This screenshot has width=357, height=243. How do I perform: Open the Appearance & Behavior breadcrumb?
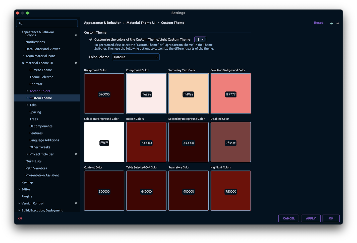pos(102,23)
